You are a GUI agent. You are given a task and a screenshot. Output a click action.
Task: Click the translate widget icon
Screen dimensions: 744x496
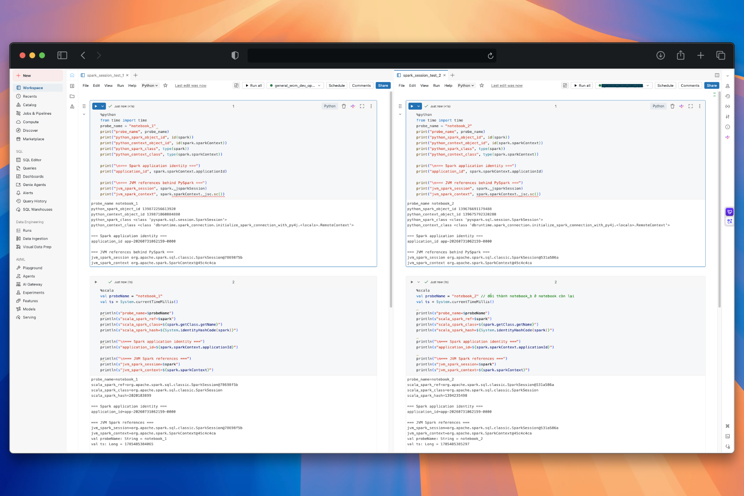tap(730, 221)
